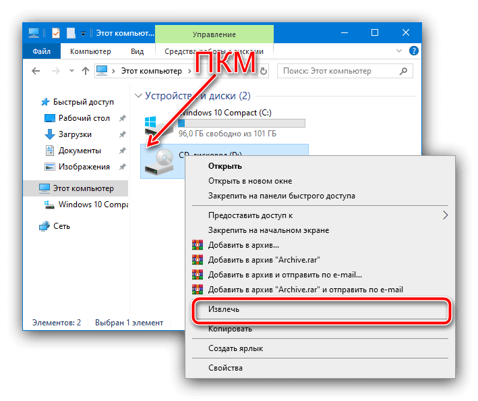
Task: Expand the chevron after Этот компьютер in address bar
Action: (189, 71)
